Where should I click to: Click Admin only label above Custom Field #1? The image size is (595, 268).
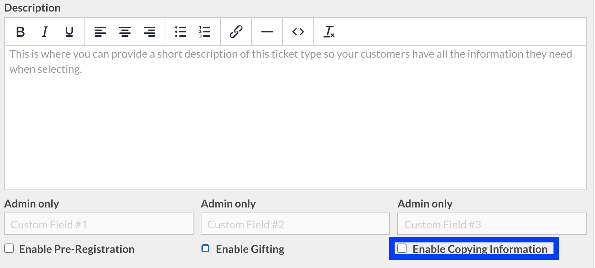click(32, 204)
